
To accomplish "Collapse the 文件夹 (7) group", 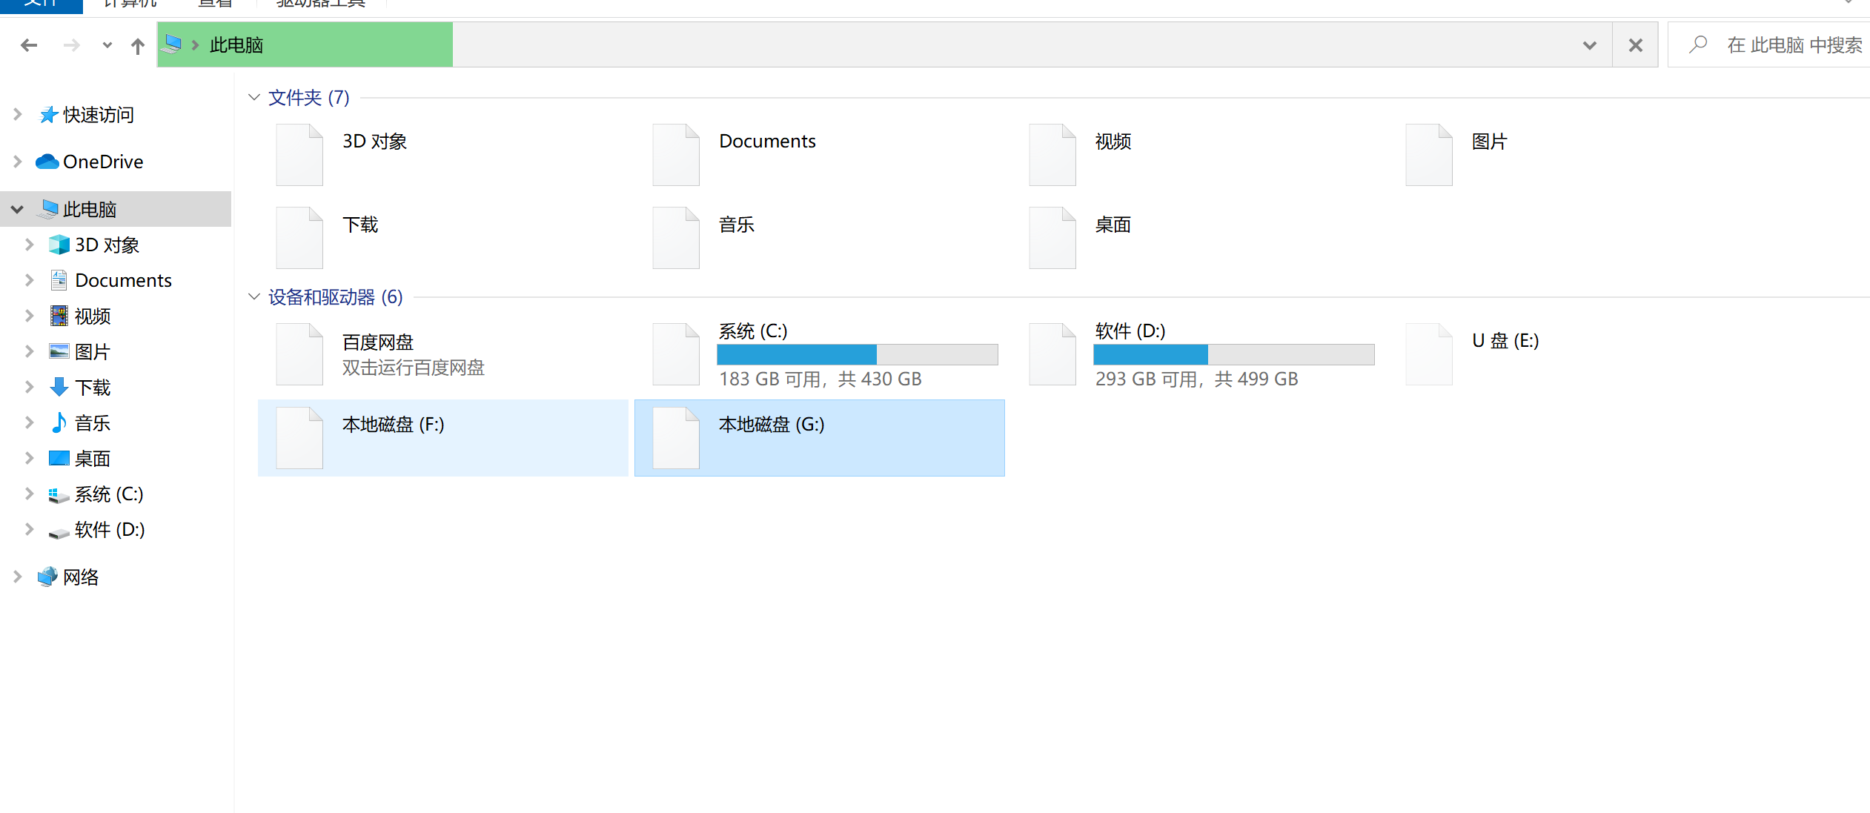I will tap(254, 97).
